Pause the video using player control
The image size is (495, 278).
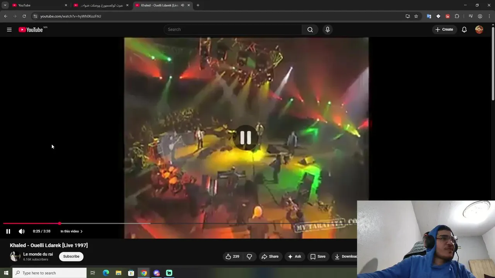click(8, 231)
